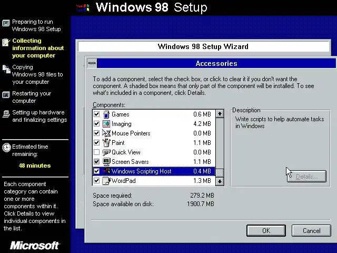Click the Windows flag logo in header
Screen dimensions: 337x253
[83, 8]
